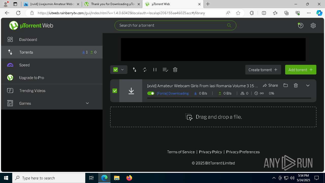Click the browser address bar URL
This screenshot has width=325, height=183.
[121, 13]
